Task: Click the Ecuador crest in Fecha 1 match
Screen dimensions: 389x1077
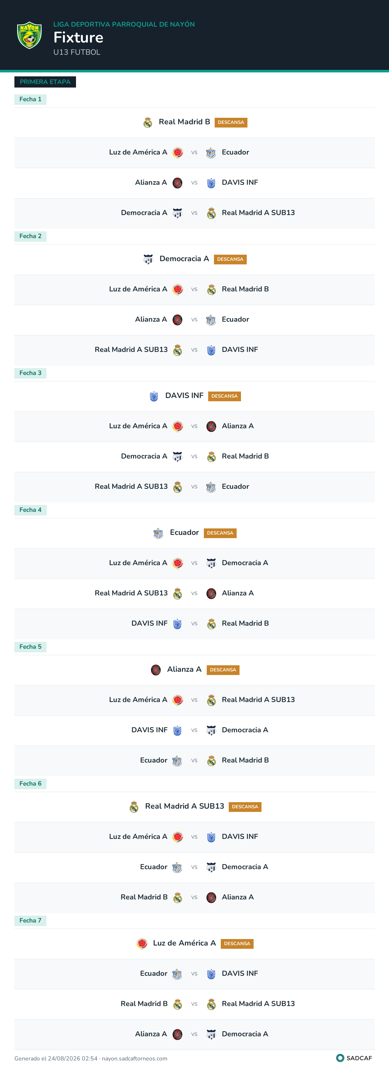Action: (x=211, y=153)
